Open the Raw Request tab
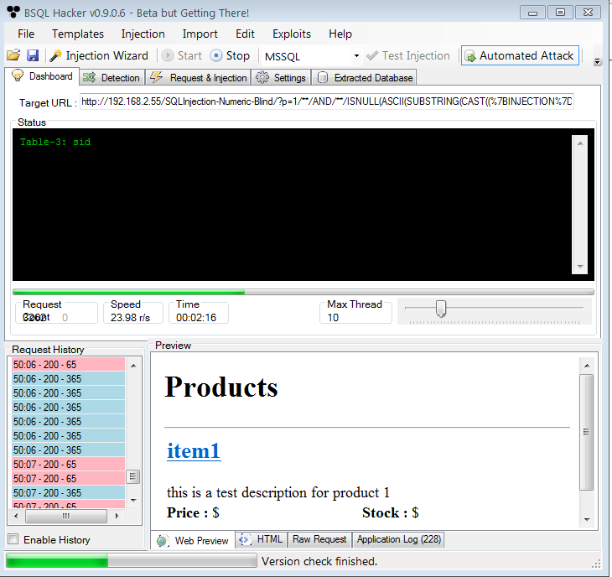This screenshot has height=577, width=612. [319, 539]
